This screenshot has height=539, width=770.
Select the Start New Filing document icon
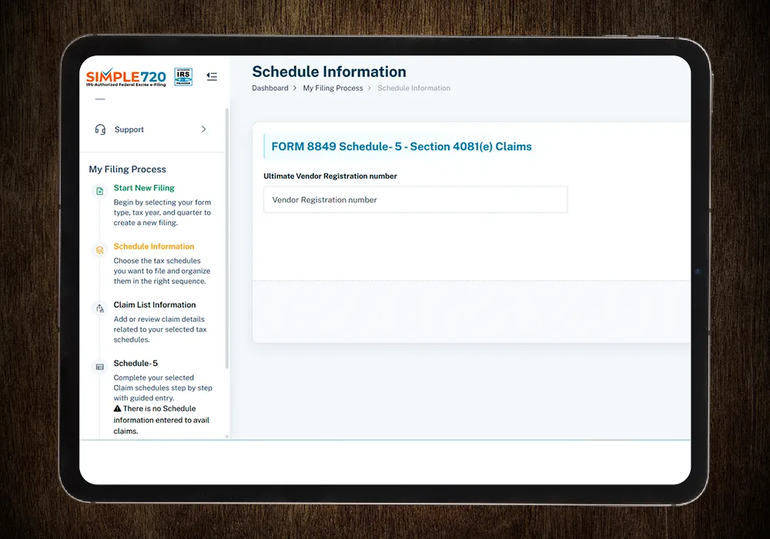pyautogui.click(x=99, y=189)
